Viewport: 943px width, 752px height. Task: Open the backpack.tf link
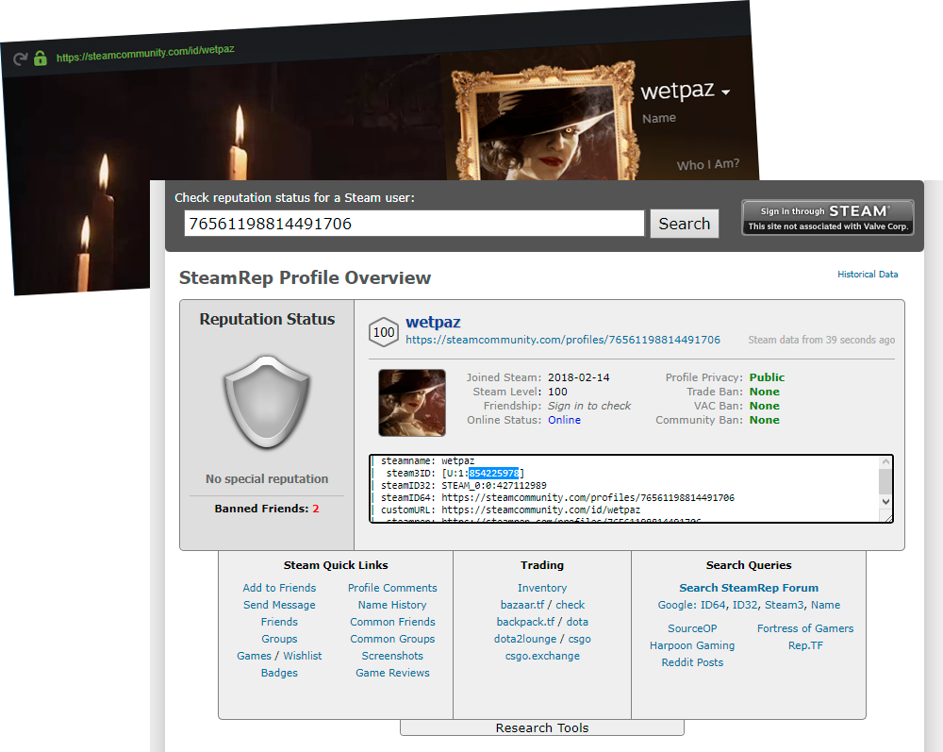(x=525, y=622)
